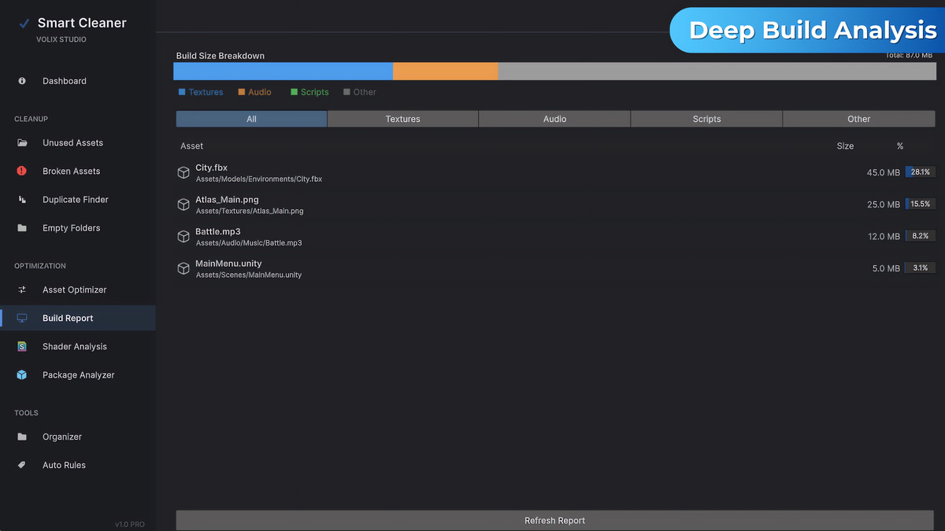Toggle the Scripts legend filter

(x=309, y=92)
